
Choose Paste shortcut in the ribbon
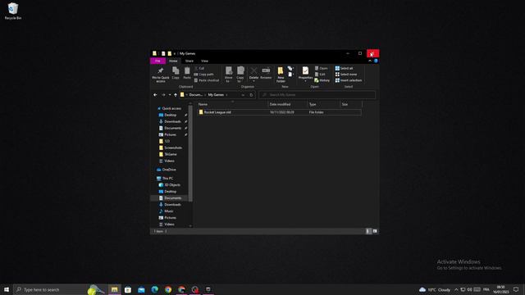[206, 80]
